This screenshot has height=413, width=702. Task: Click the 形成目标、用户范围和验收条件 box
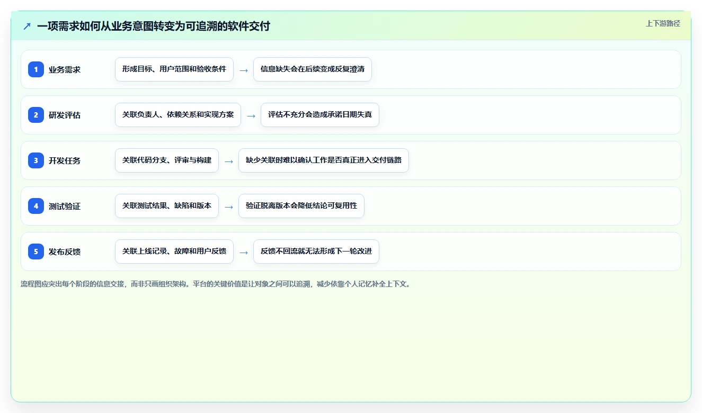click(174, 69)
